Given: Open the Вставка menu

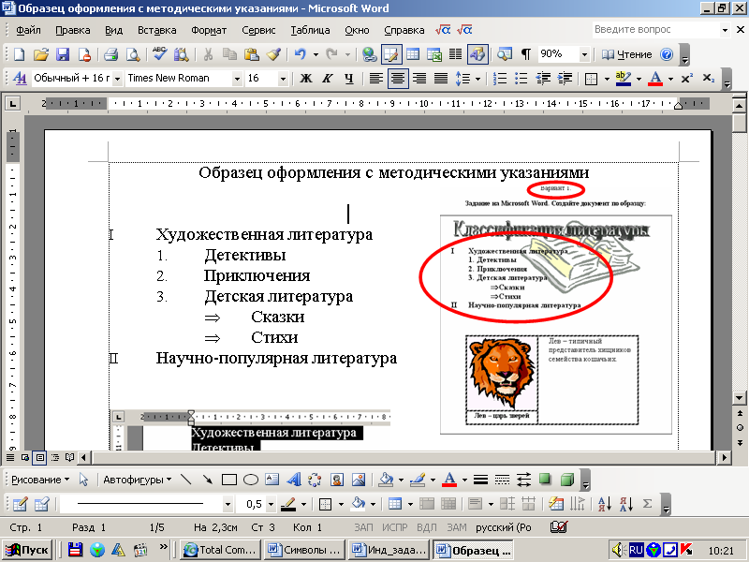Looking at the screenshot, I should (x=157, y=30).
